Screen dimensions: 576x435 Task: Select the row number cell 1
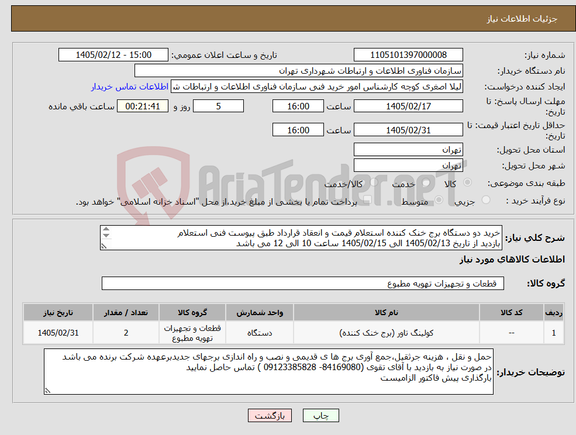[x=554, y=333]
